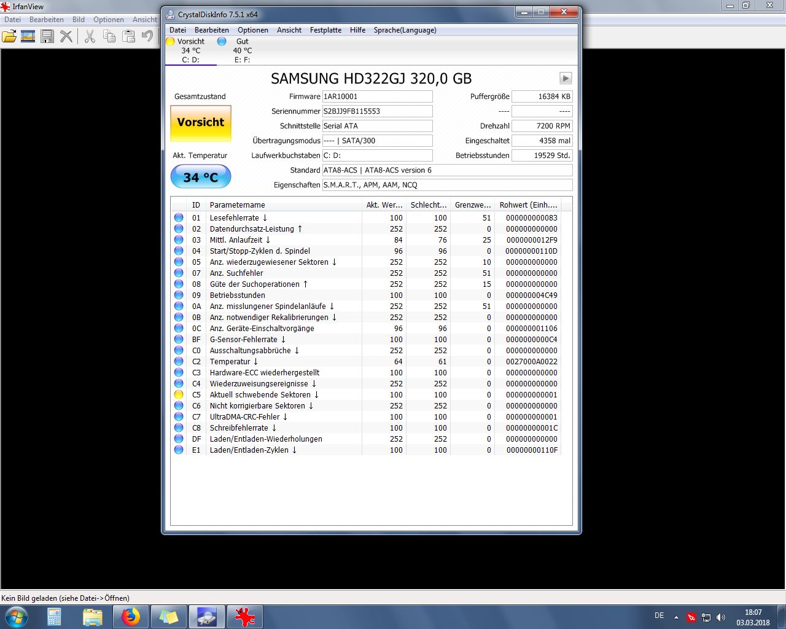Open calculator from the taskbar
The width and height of the screenshot is (786, 629).
pyautogui.click(x=54, y=617)
